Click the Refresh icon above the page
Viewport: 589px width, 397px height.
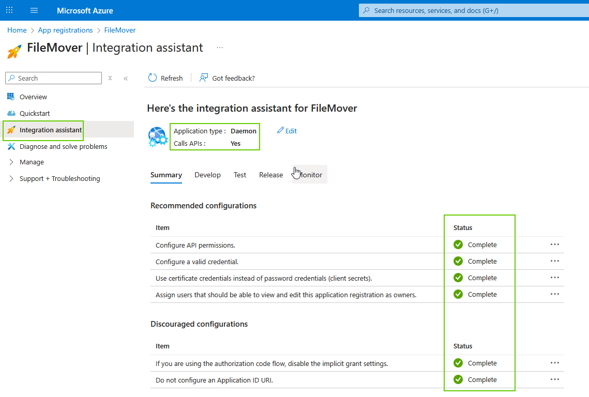coord(152,78)
